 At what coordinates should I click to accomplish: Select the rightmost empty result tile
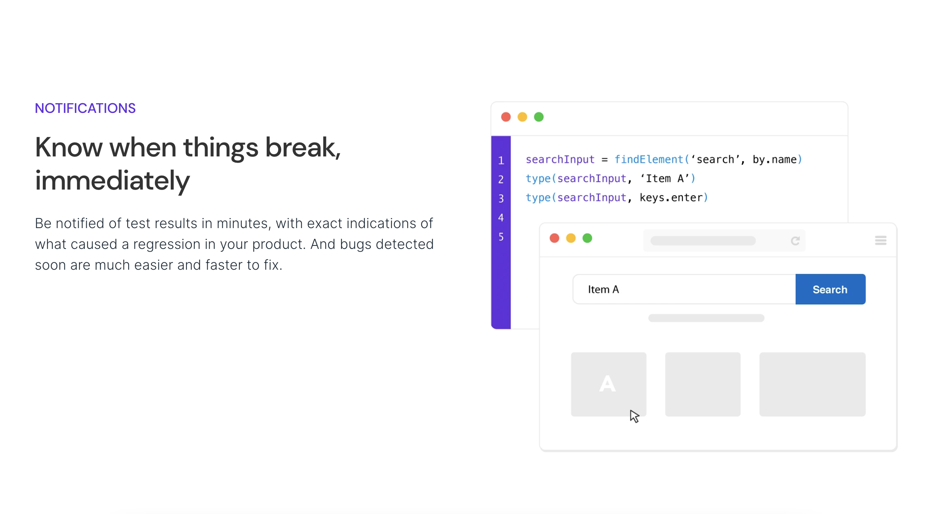coord(812,384)
